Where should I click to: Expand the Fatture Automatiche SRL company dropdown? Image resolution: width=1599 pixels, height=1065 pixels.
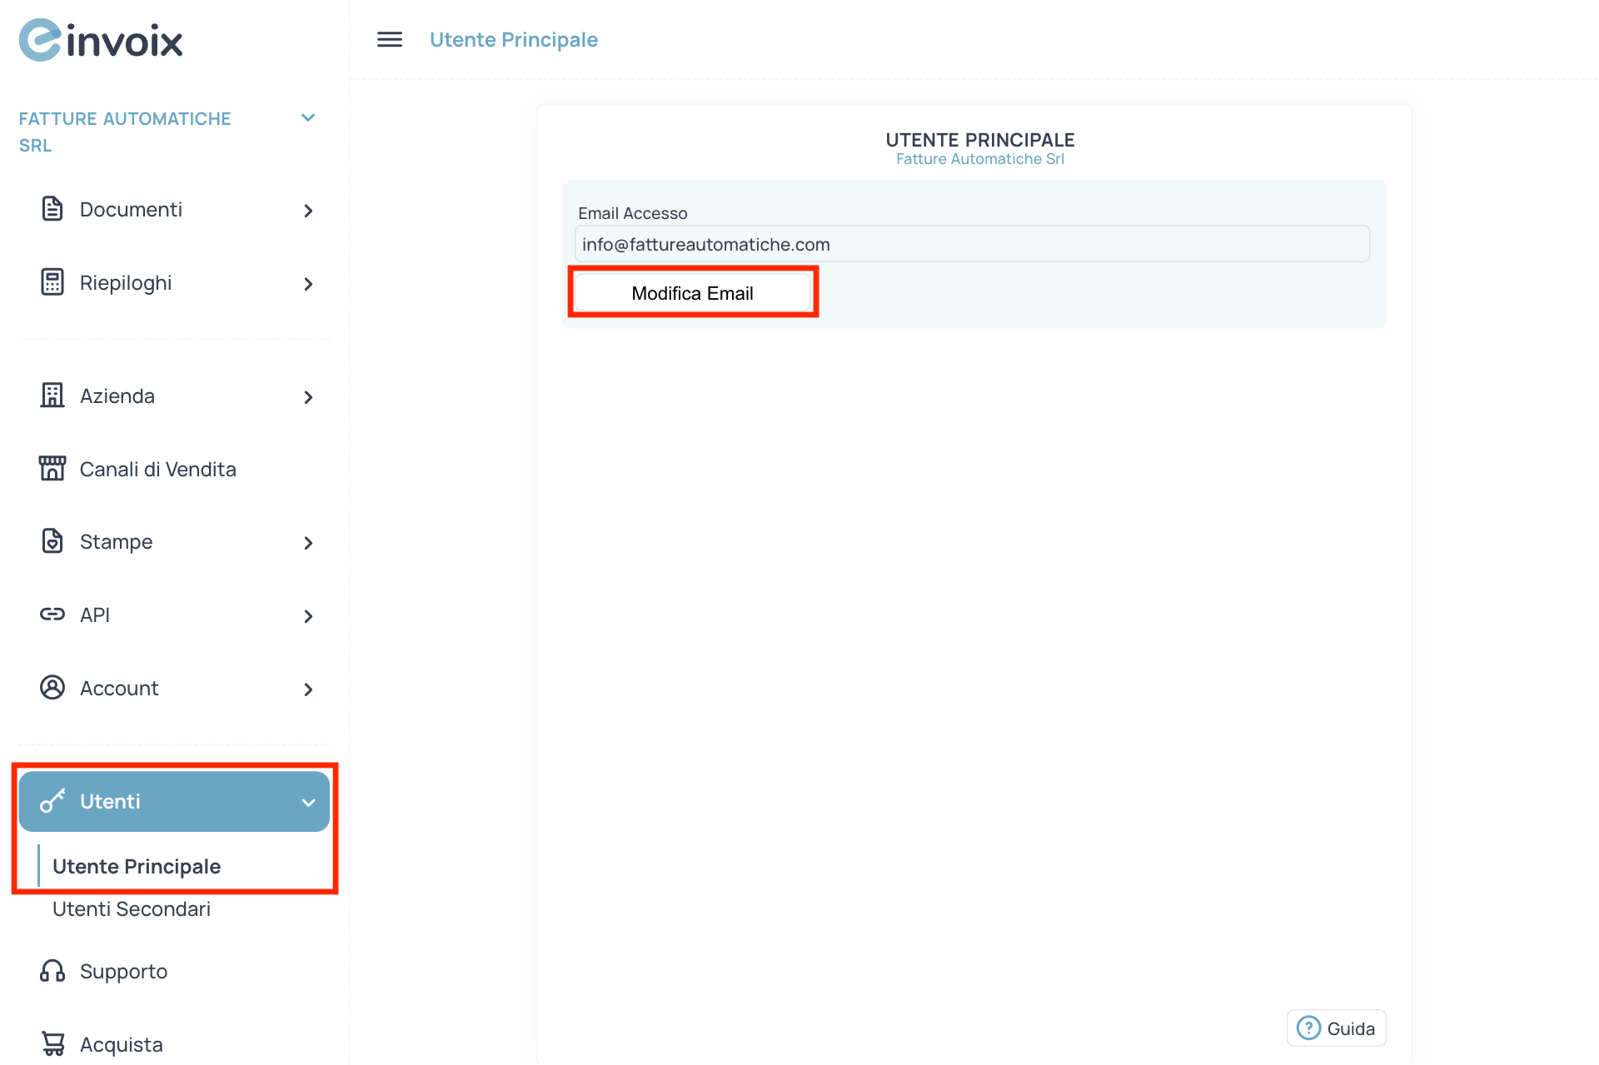[307, 118]
